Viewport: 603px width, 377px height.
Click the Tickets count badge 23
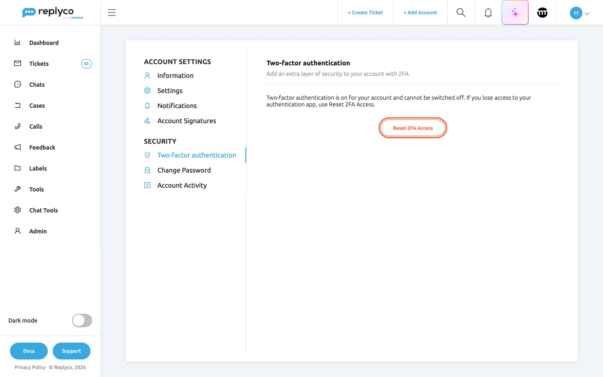point(86,63)
